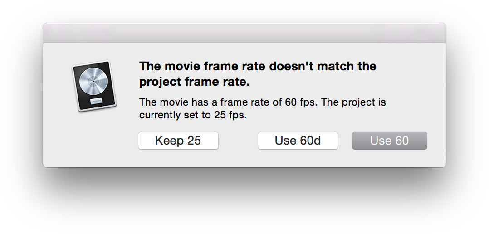This screenshot has height=234, width=489.
Task: Click the Logic Pro application icon
Action: (x=94, y=86)
